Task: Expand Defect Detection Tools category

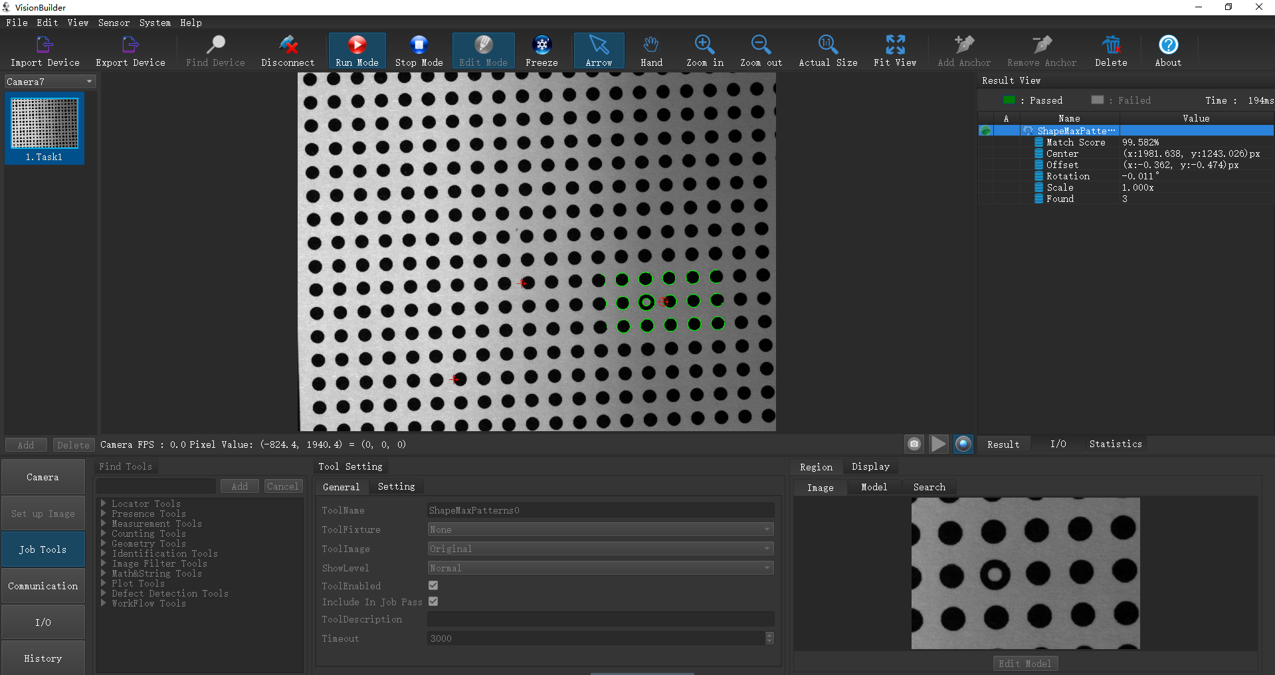Action: pos(104,593)
